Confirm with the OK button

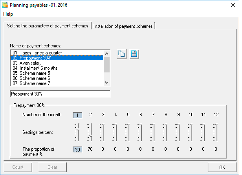pos(222,167)
